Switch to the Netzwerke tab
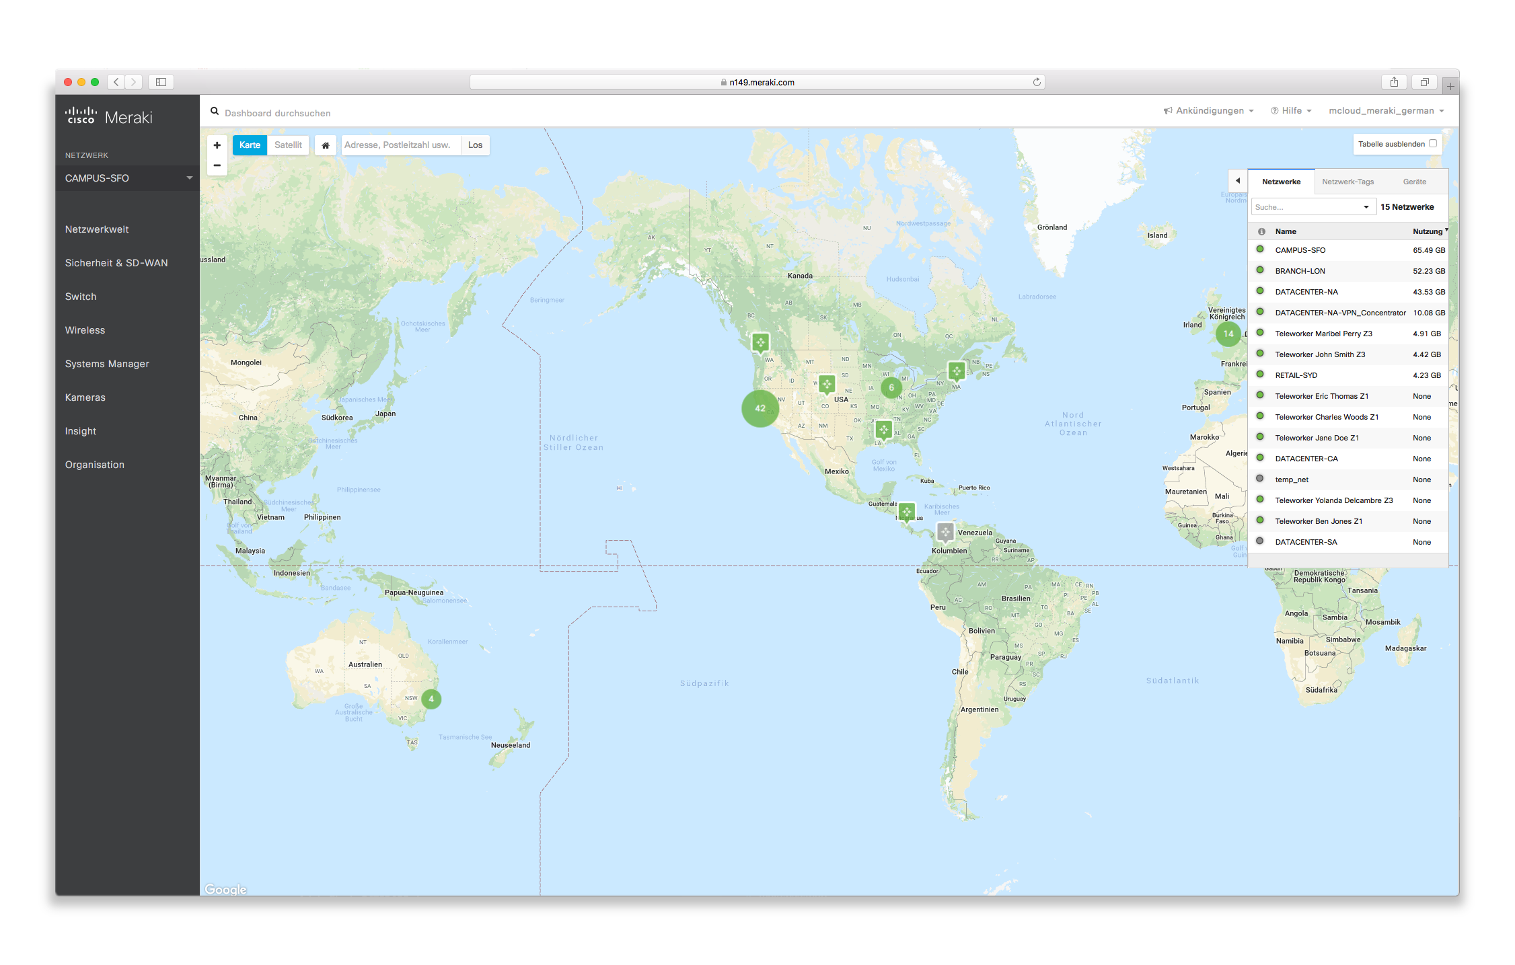 [x=1281, y=182]
